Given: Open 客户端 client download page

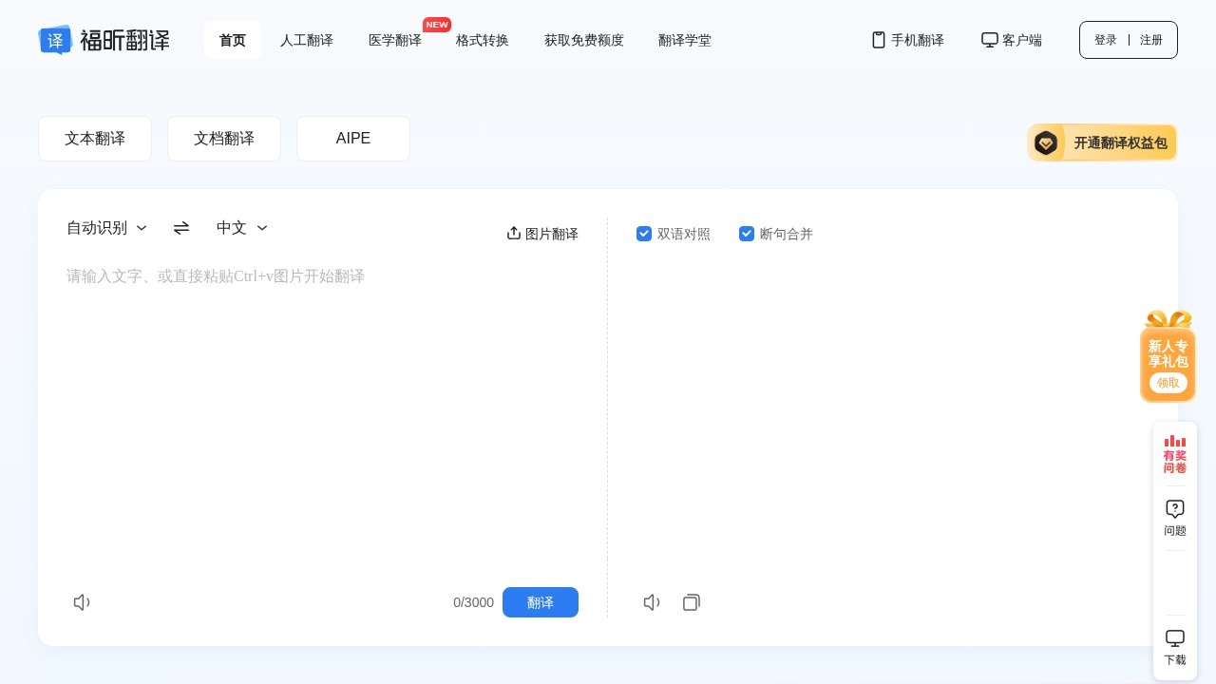Looking at the screenshot, I should [1011, 40].
